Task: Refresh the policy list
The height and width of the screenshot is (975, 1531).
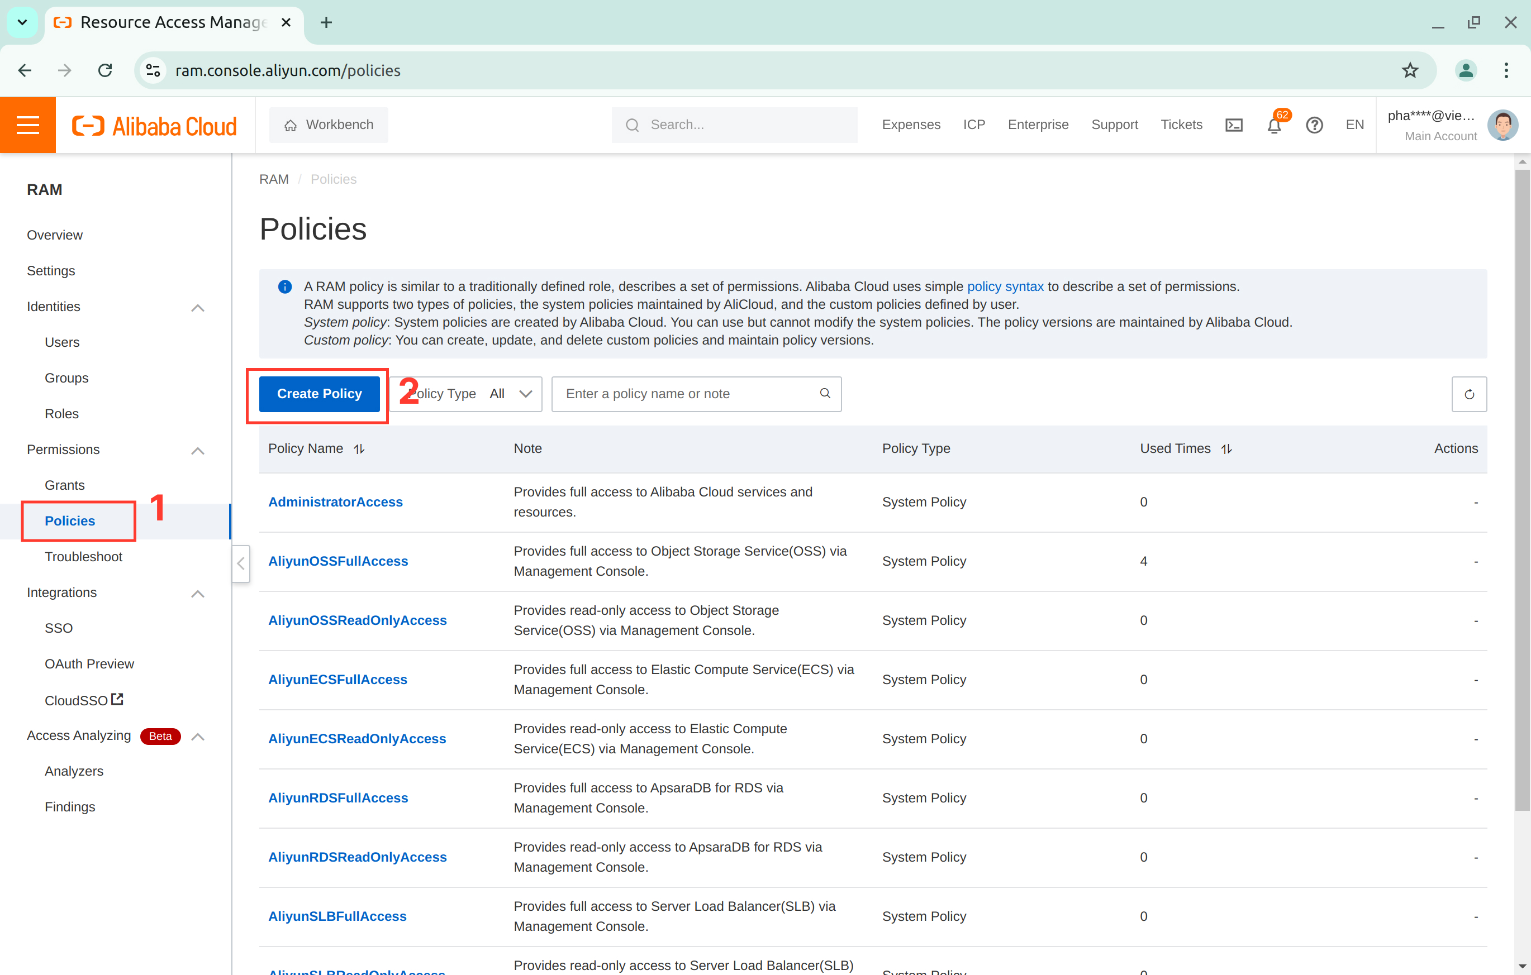Action: point(1468,394)
